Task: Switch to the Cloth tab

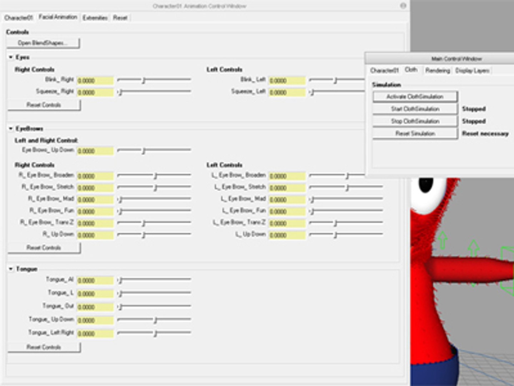Action: pyautogui.click(x=411, y=70)
